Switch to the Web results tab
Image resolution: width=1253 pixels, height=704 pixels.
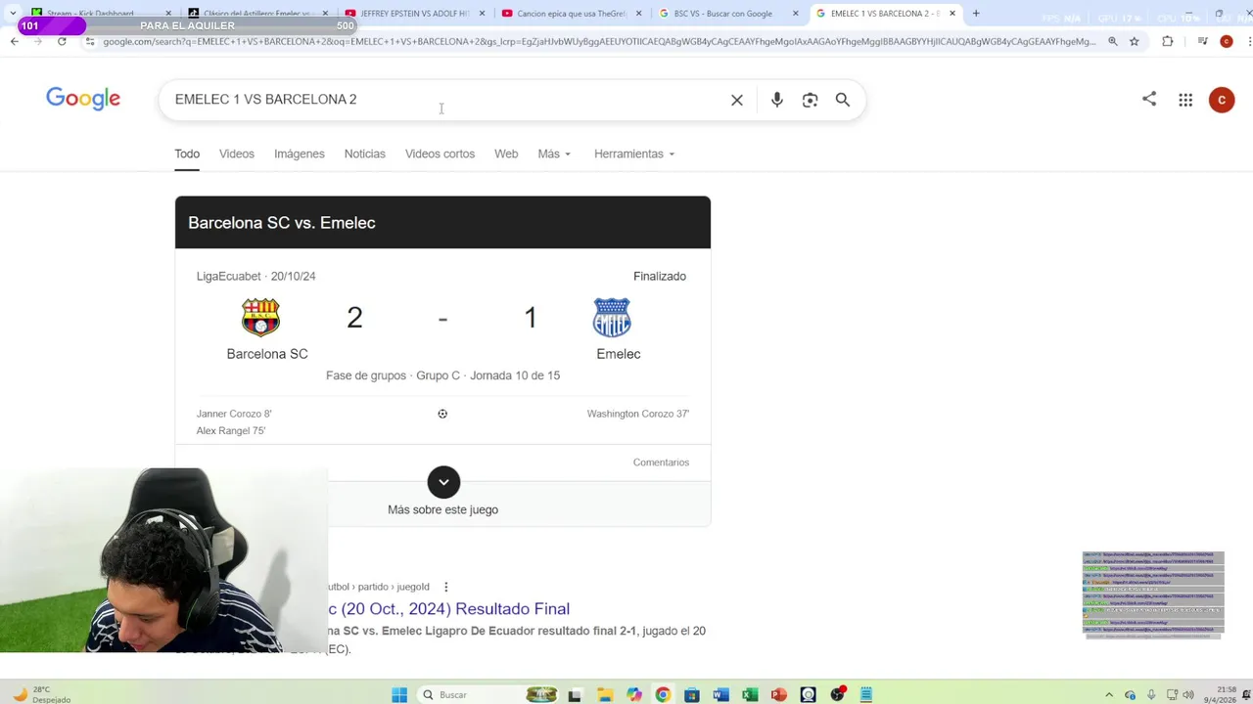[x=506, y=154]
